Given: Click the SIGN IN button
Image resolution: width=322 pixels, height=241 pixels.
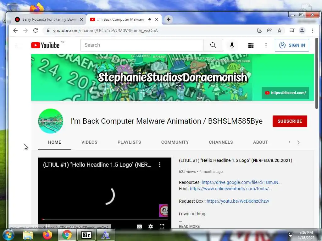Looking at the screenshot, I should (292, 45).
